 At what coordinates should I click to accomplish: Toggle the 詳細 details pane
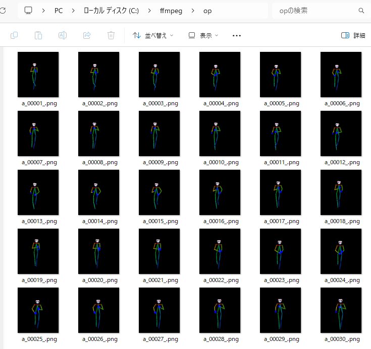click(x=353, y=36)
